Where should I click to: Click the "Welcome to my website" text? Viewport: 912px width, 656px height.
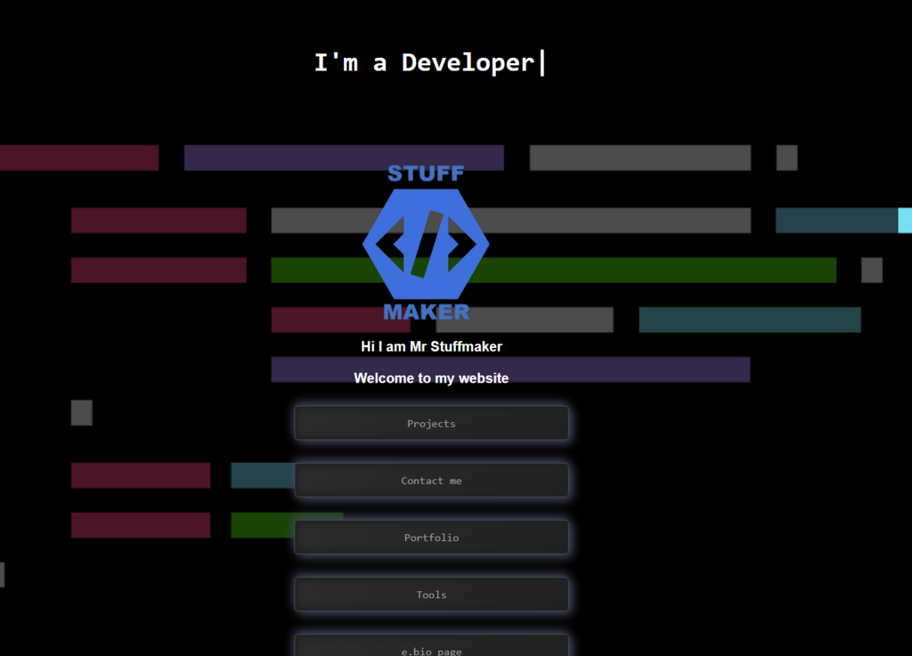(x=431, y=378)
